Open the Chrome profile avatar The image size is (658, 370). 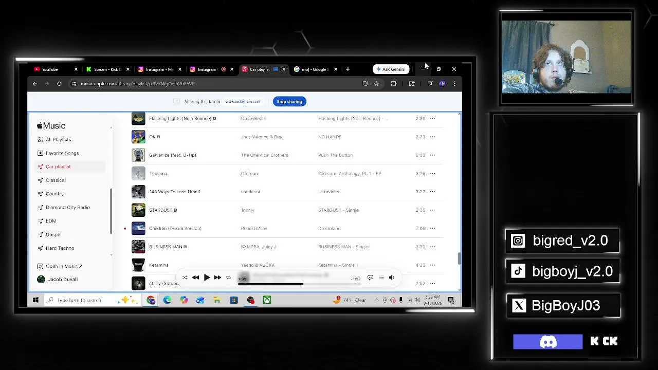point(442,84)
